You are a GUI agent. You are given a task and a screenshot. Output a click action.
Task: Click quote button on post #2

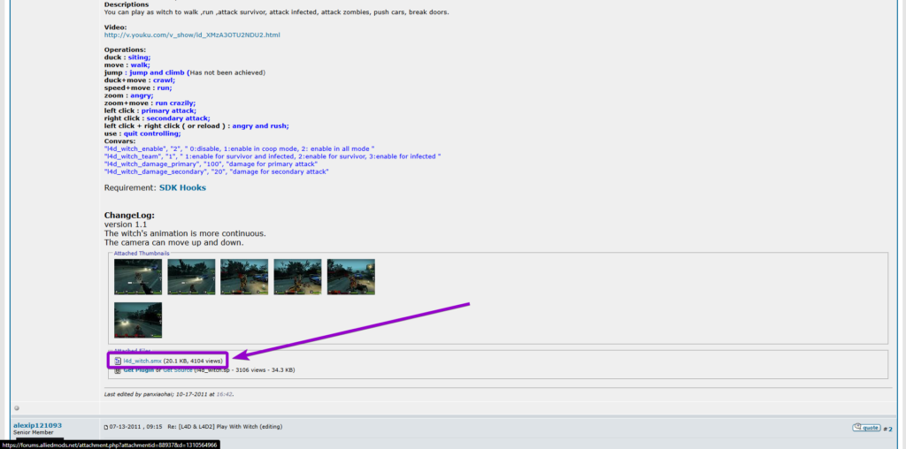click(866, 428)
